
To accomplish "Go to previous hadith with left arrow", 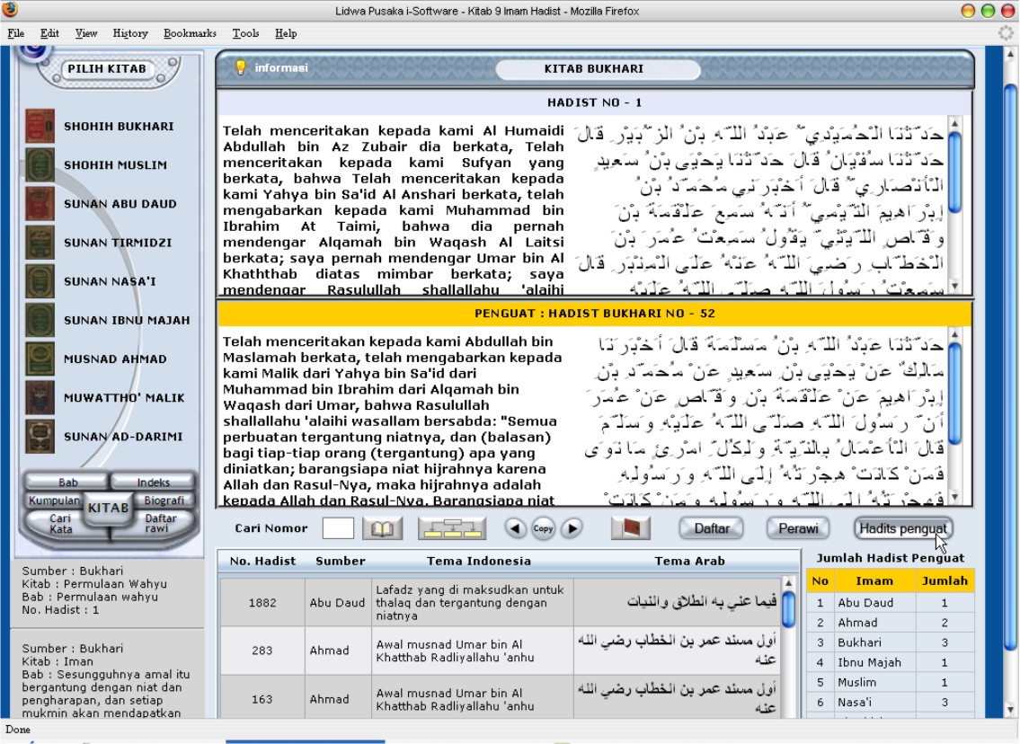I will 515,528.
